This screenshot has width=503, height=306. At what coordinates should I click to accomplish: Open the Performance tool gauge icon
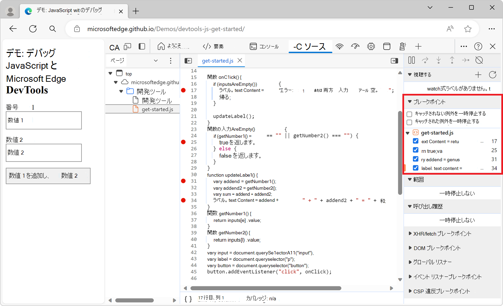point(355,47)
